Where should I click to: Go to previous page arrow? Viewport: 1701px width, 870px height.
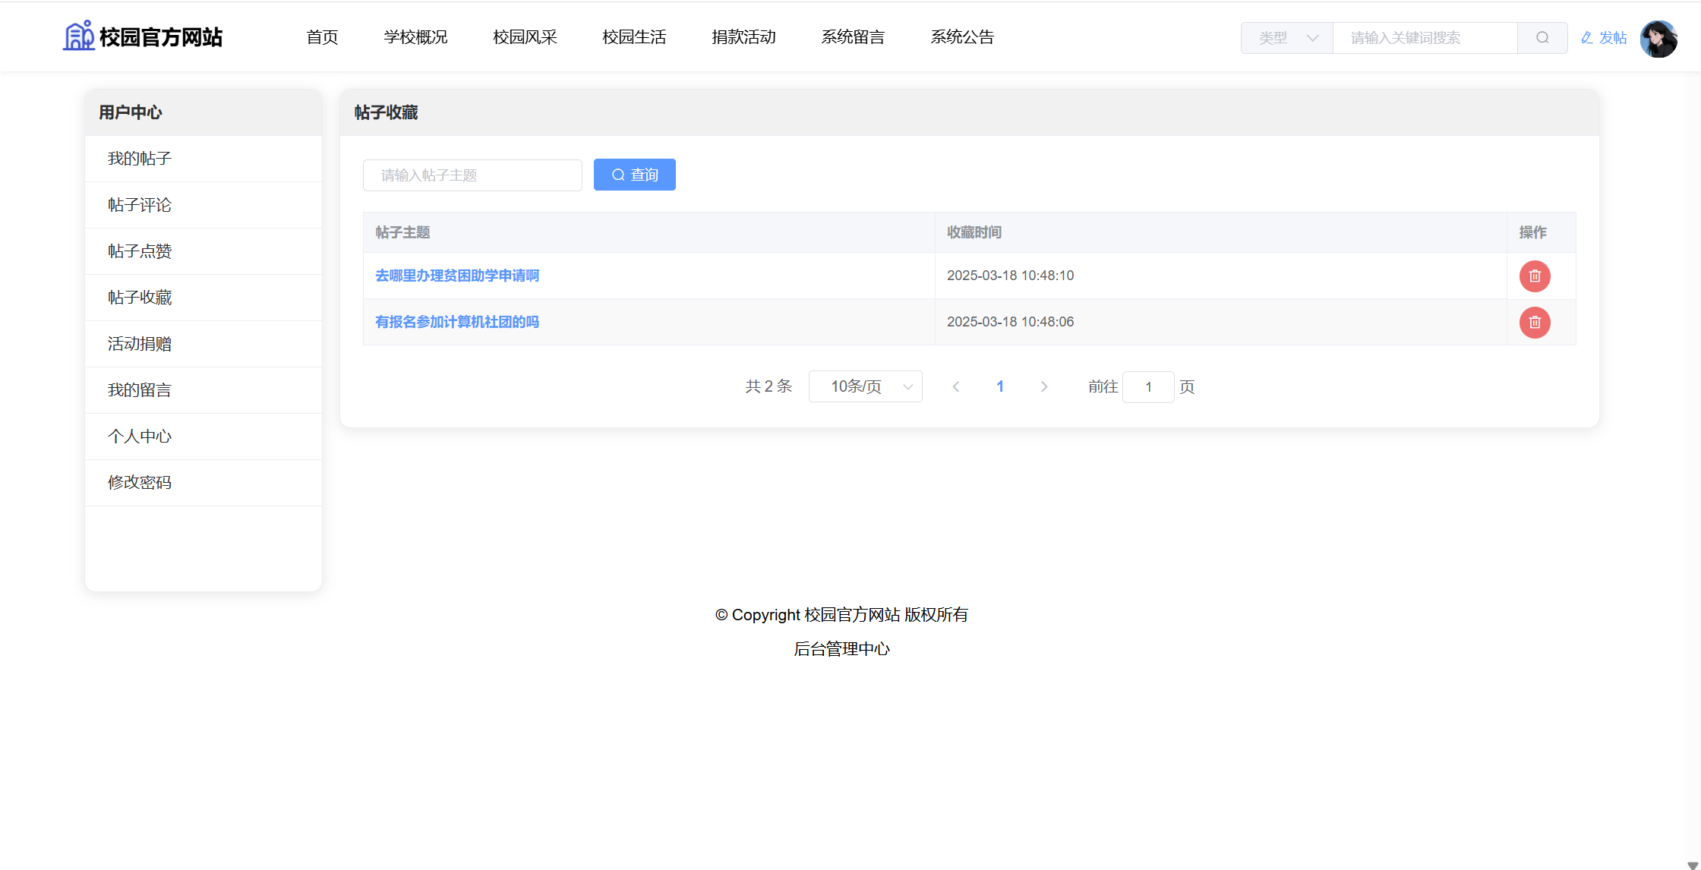click(956, 387)
